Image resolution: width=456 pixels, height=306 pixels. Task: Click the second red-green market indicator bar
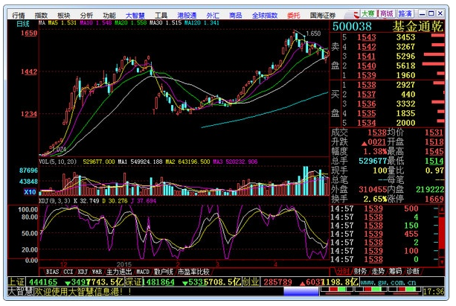370,290
